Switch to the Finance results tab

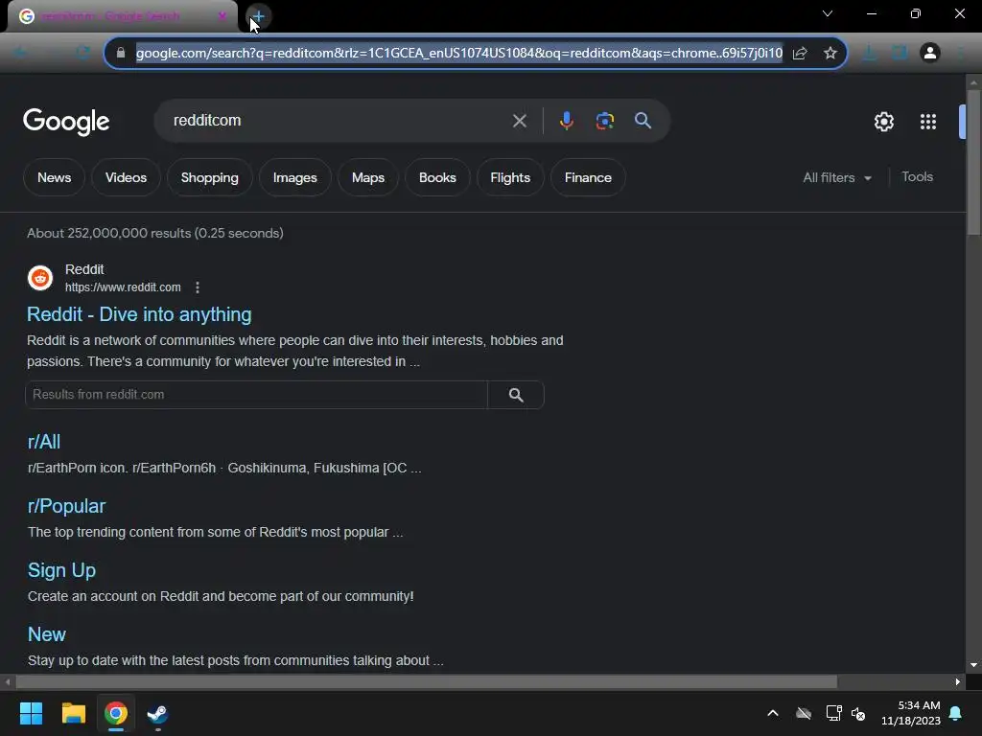pos(588,177)
